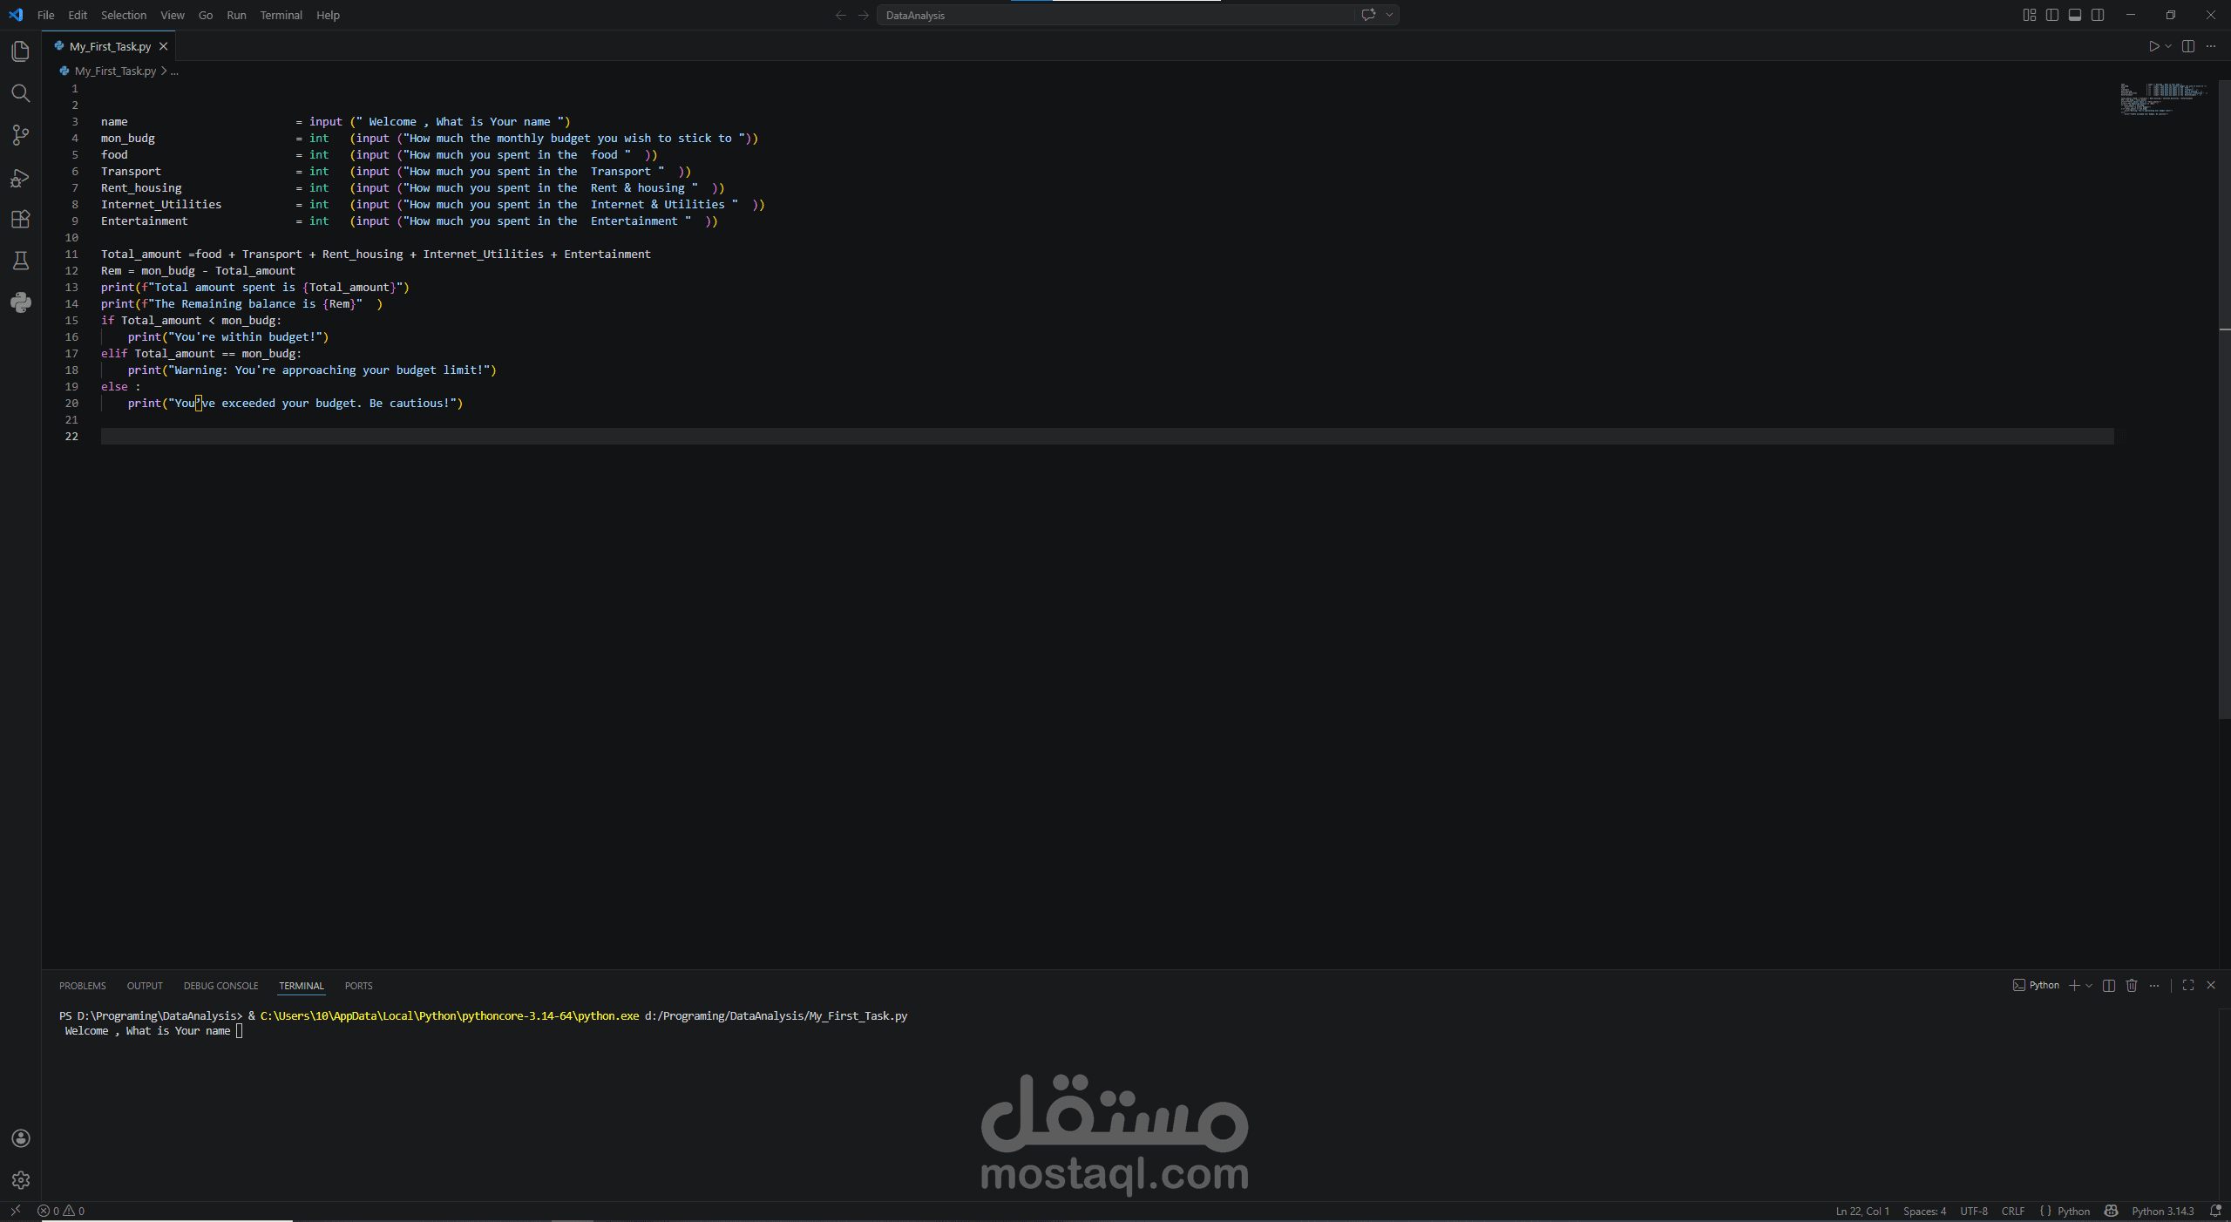Open the new terminal launch profile dropdown
Viewport: 2231px width, 1222px height.
tap(2089, 986)
